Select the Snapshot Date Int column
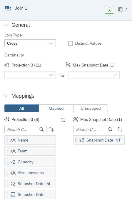The width and height of the screenshot is (132, 203). click(30, 184)
